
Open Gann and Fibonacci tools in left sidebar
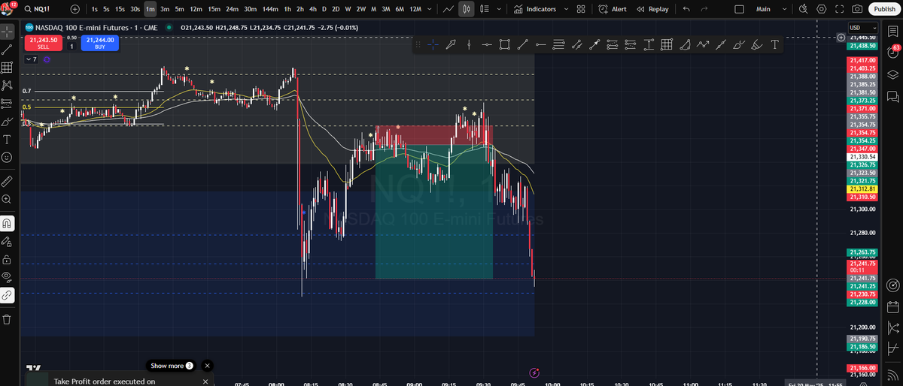click(x=7, y=68)
